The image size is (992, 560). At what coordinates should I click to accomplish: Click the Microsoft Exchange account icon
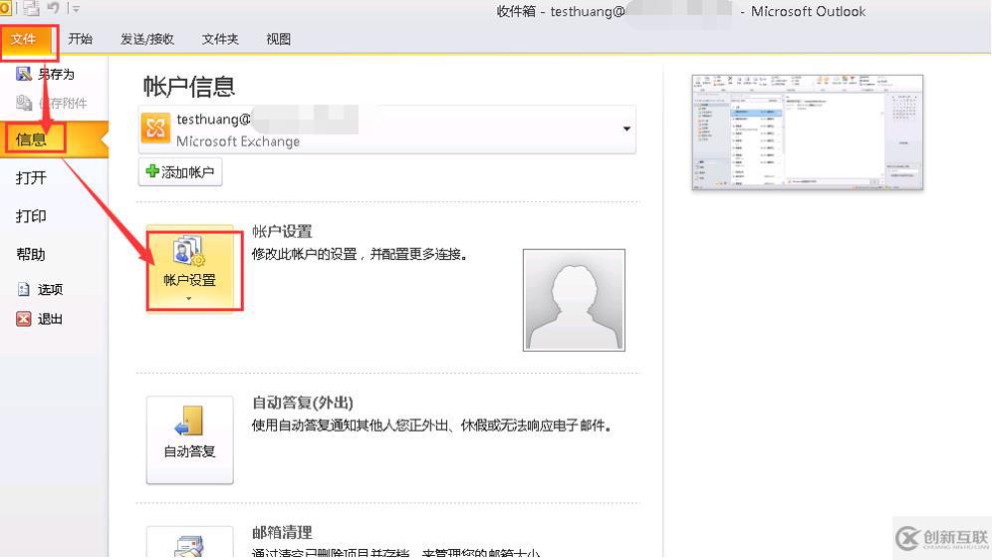pyautogui.click(x=155, y=129)
